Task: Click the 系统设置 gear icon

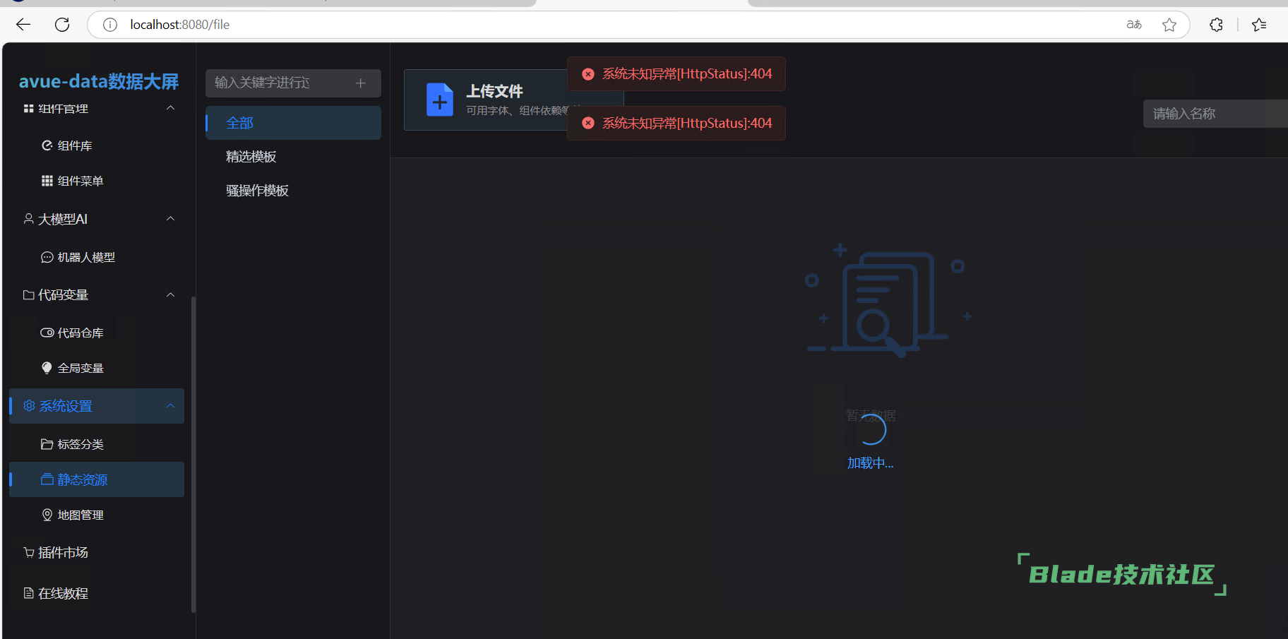Action: (29, 406)
